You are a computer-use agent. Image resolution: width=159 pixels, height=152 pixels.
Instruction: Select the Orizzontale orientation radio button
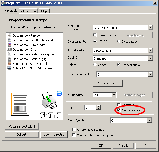pyautogui.click(x=119, y=41)
